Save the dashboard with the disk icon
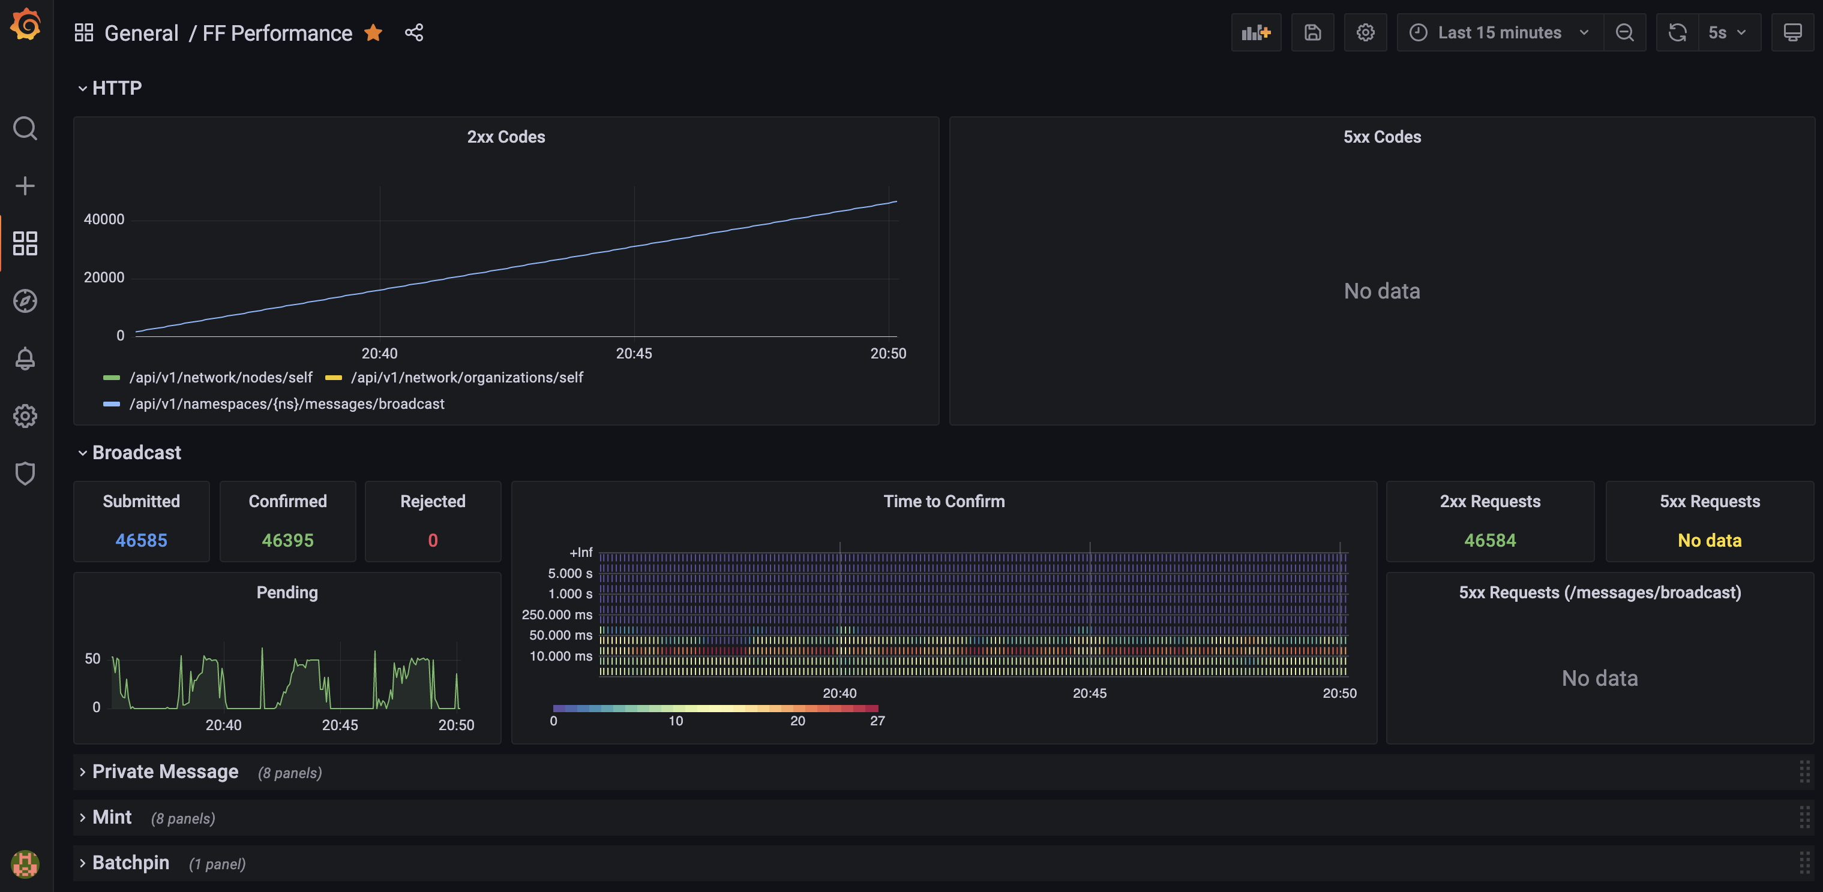Screen dimensions: 1823x892 [x=1313, y=32]
